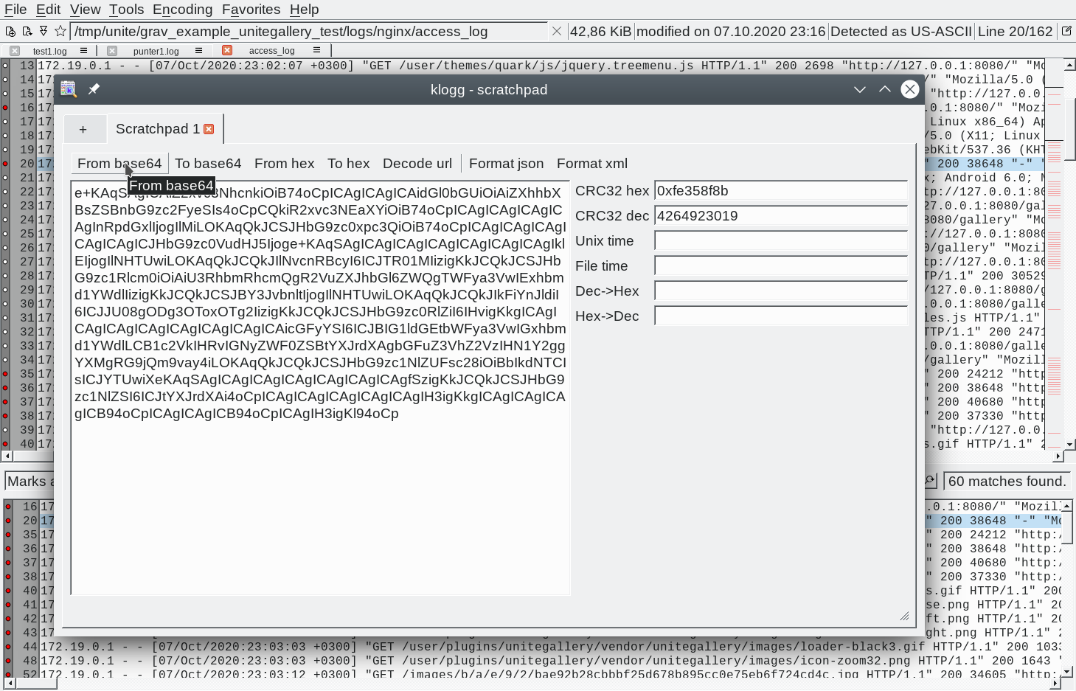Open the Encoding menu
1076x691 pixels.
[x=182, y=10]
